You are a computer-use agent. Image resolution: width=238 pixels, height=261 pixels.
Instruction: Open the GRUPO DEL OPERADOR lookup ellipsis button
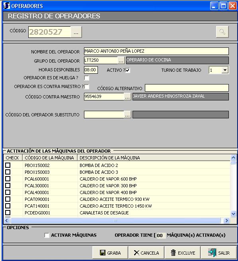tap(121, 60)
